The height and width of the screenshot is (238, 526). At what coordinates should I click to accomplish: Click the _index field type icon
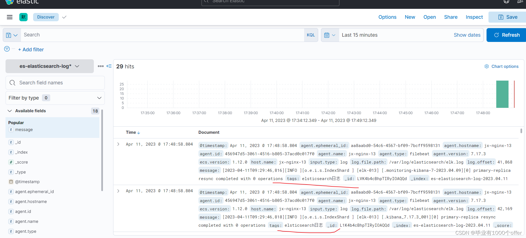[11, 152]
